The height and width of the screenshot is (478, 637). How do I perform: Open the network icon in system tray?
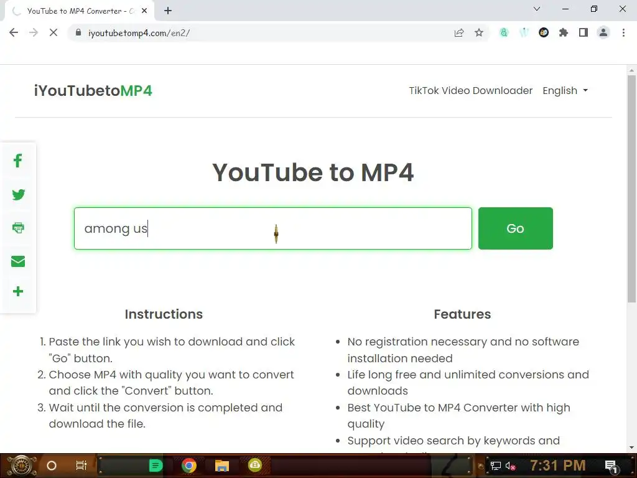[496, 466]
